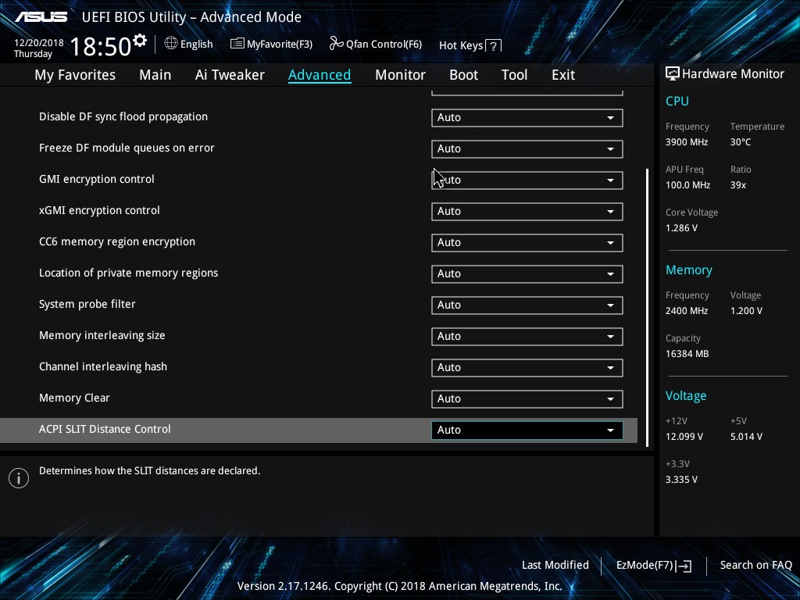Open Memory Clear dropdown

point(527,398)
